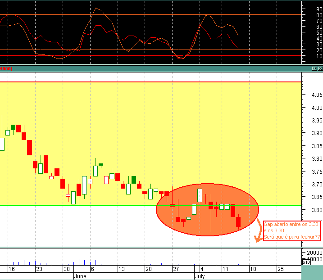This screenshot has width=323, height=280.
Task: Click the 3.65 price scale label
Action: click(317, 197)
